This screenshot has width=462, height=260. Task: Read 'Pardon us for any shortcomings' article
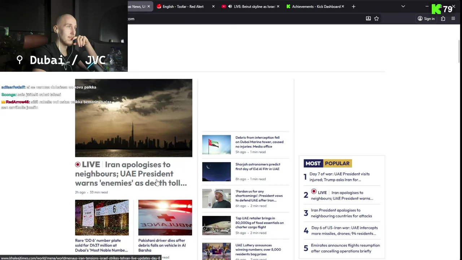click(x=259, y=196)
